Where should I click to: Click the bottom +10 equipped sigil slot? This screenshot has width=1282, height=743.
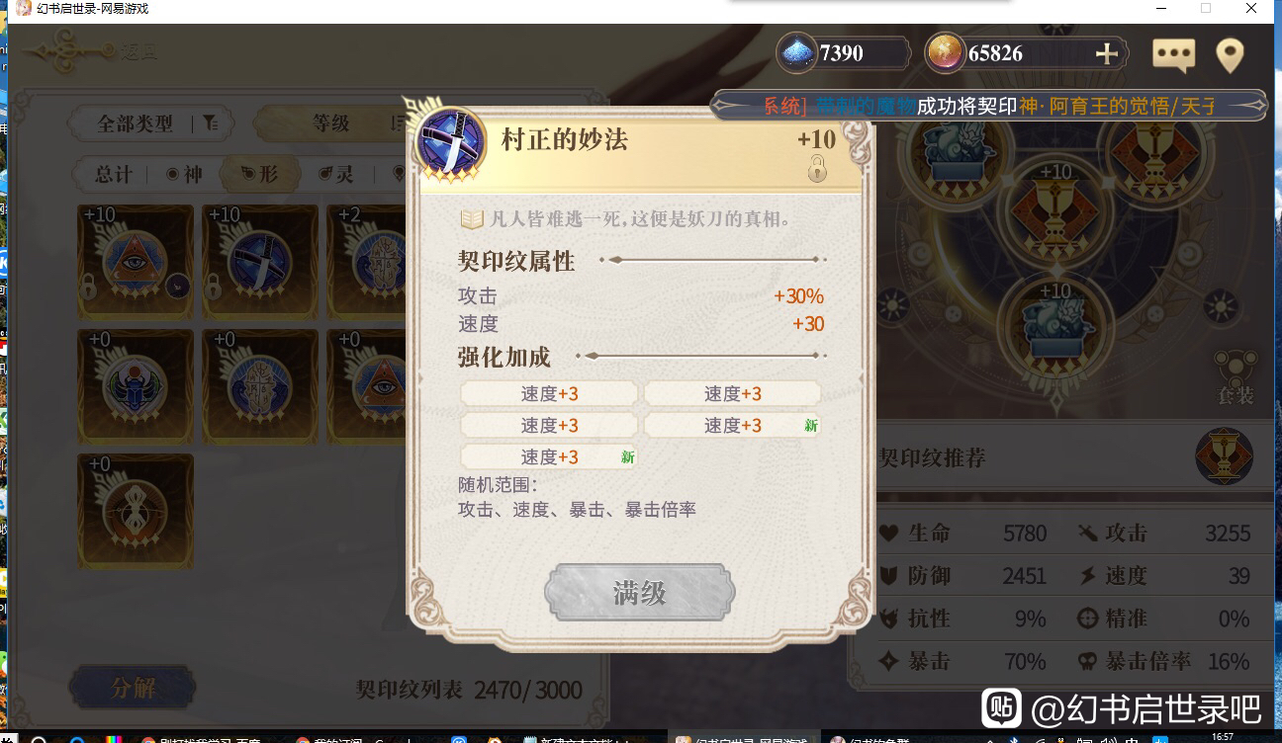pos(1054,326)
